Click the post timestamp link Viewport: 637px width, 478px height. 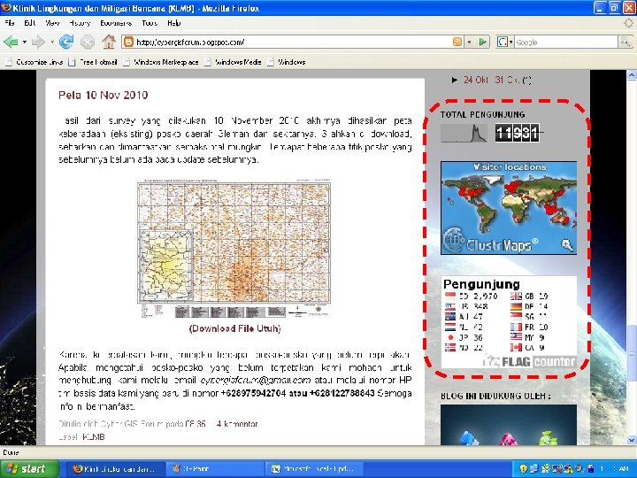(196, 424)
